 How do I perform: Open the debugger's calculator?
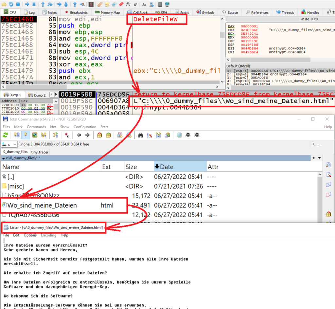click(160, 4)
